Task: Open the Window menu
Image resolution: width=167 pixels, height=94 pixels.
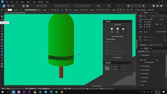Action: coord(41,2)
